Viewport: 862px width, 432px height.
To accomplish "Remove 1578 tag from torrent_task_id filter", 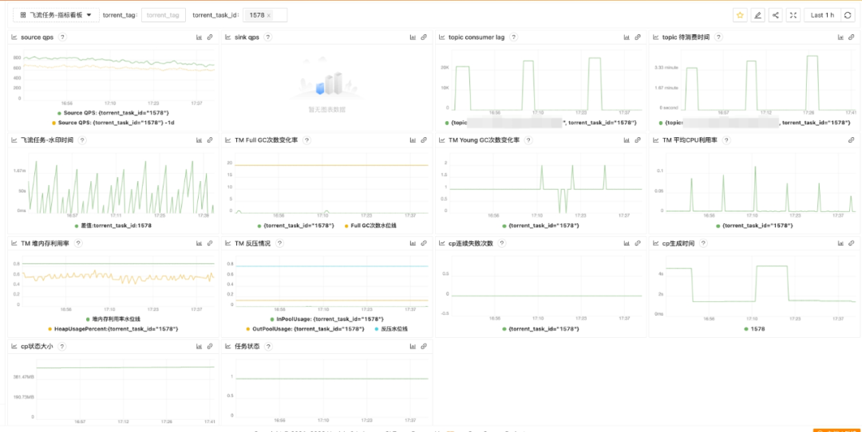I will tap(269, 16).
